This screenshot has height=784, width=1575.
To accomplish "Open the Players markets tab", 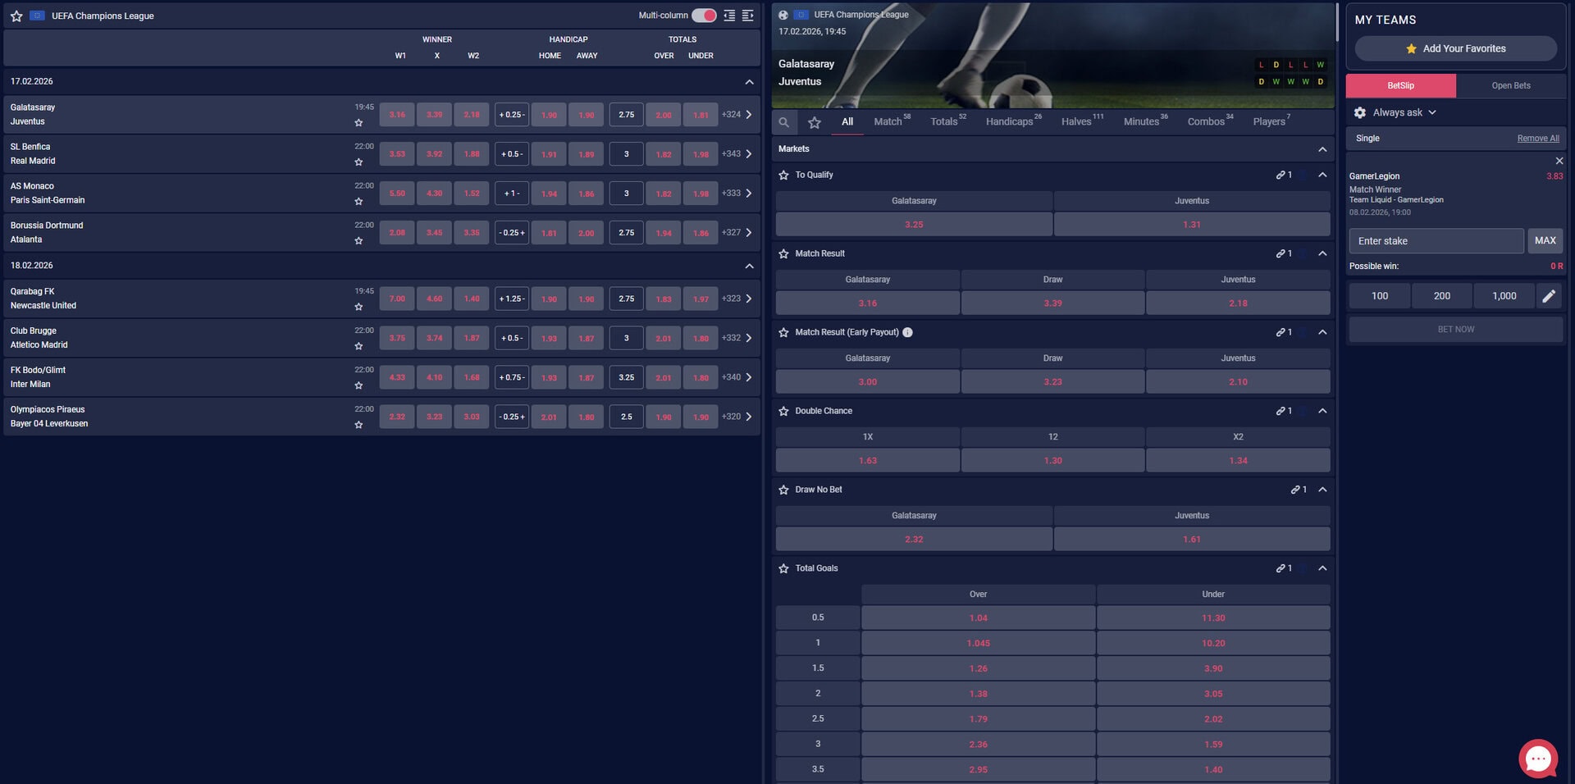I will tap(1271, 121).
